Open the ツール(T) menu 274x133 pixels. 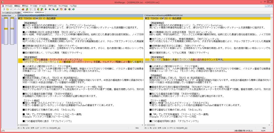[x=42, y=6]
